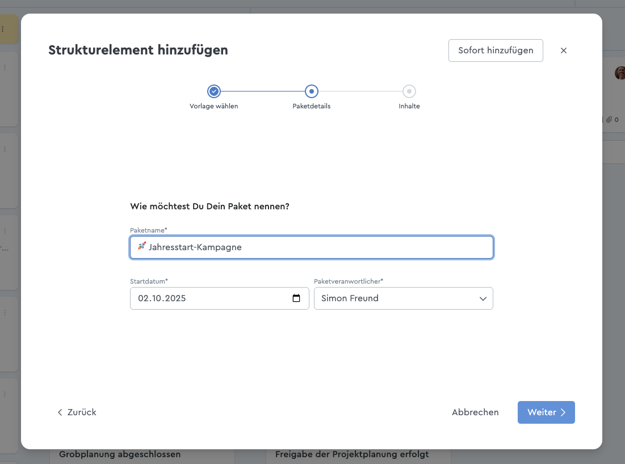Click the active Paketdetails step circle
The height and width of the screenshot is (464, 625).
[x=312, y=91]
